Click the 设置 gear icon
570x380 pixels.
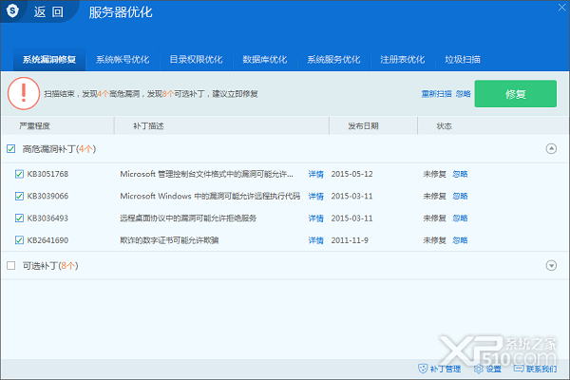point(479,369)
